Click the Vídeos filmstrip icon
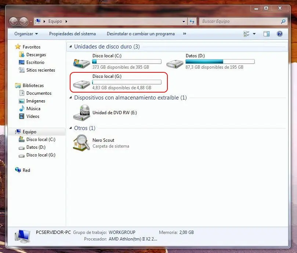Image resolution: width=297 pixels, height=253 pixels. tap(22, 116)
